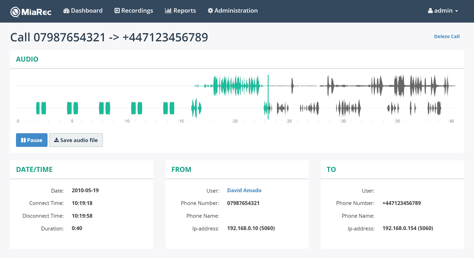Click the Delete Call link

(446, 36)
